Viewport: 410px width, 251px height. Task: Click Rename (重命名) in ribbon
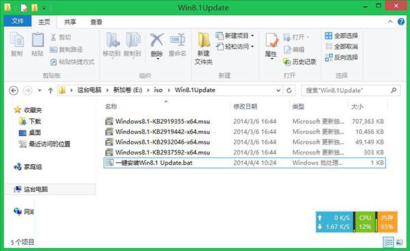tap(177, 44)
